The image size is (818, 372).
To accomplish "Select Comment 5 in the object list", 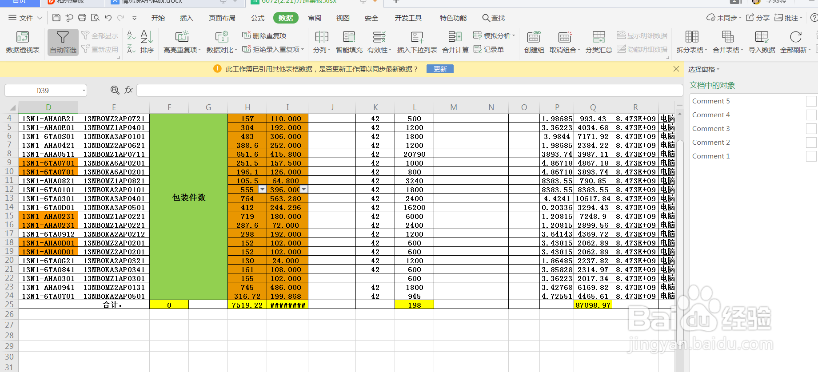I will point(711,101).
